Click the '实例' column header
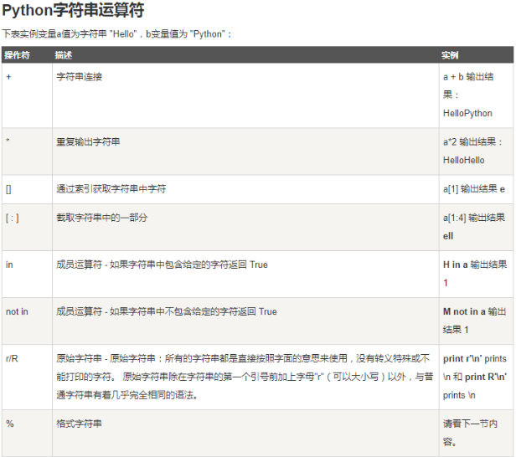 [x=450, y=55]
